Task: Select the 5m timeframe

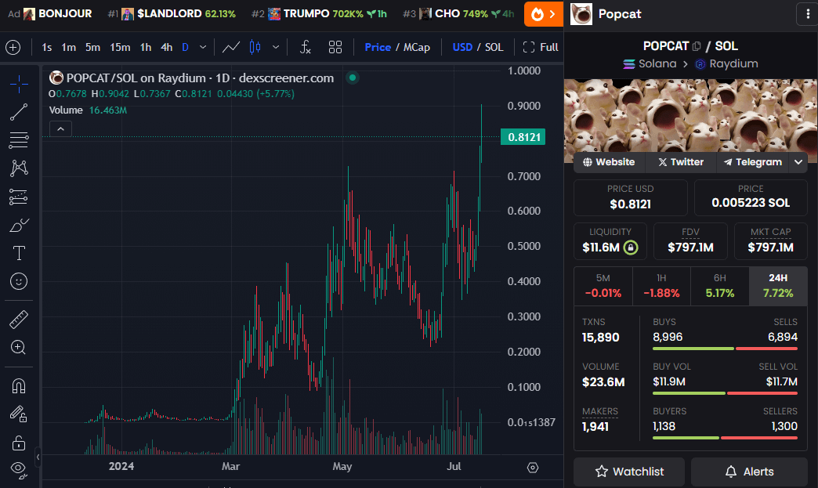Action: tap(93, 48)
